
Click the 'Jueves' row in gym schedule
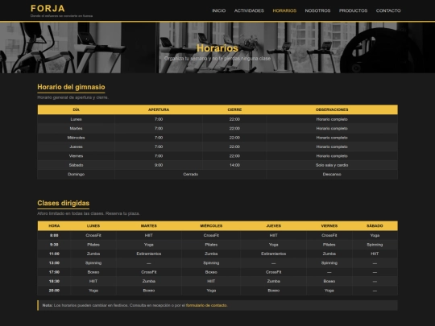(x=217, y=146)
